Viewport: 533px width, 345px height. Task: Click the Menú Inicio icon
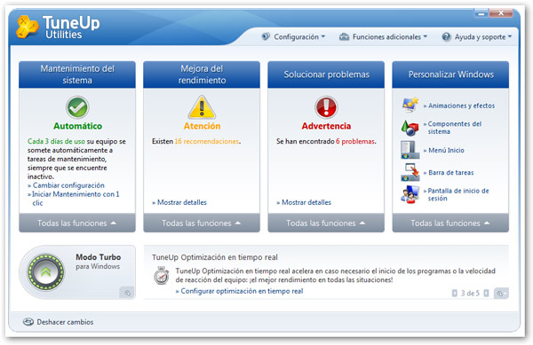tap(410, 150)
